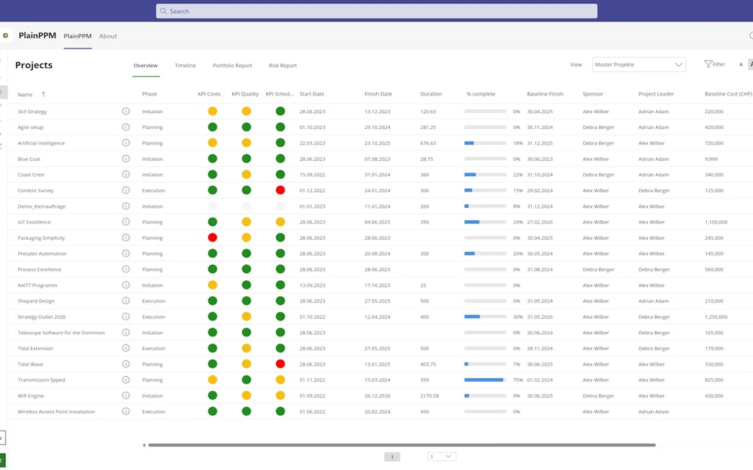Open info icon for Strategy Outlet 2026
This screenshot has width=753, height=470.
[x=126, y=317]
